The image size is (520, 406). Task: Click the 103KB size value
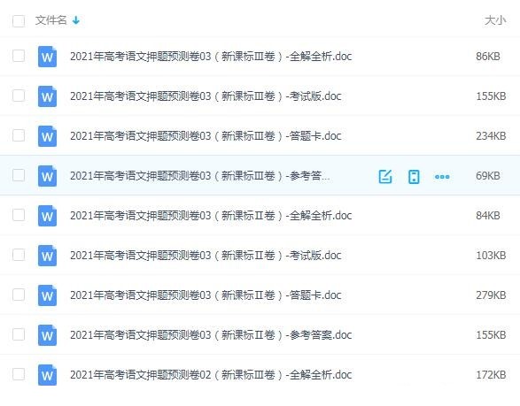pos(491,255)
